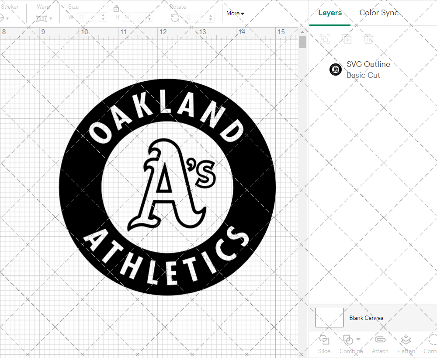Click the size lock aspect ratio icon
Screen dimensions: 437x358
(116, 9)
